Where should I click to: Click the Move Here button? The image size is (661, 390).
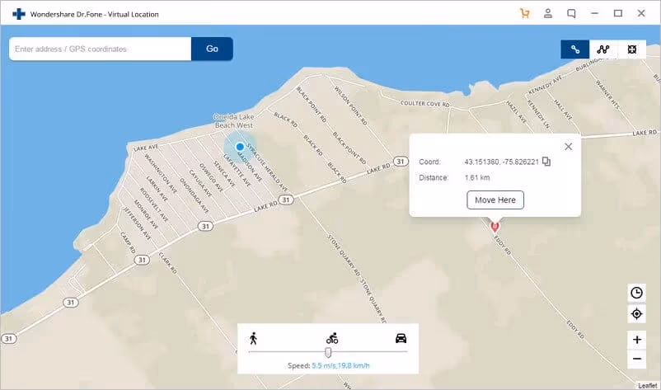[495, 200]
